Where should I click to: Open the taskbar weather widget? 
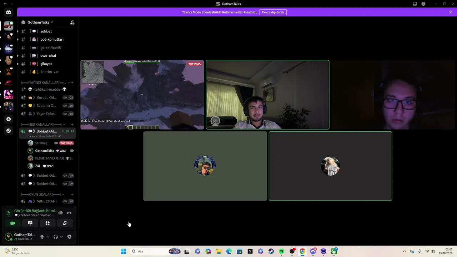pyautogui.click(x=17, y=251)
